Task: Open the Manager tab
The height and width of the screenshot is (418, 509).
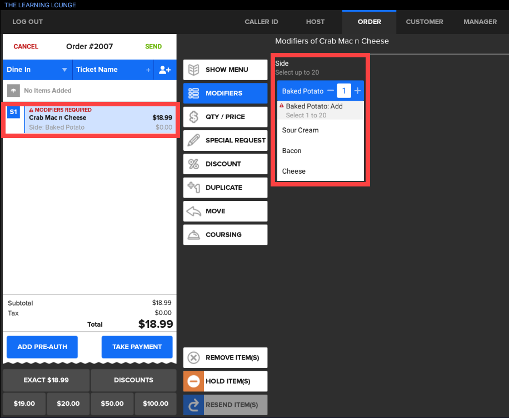Action: [x=480, y=22]
